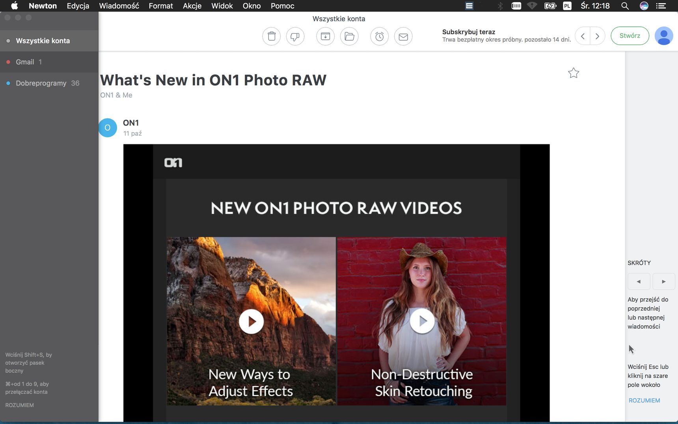The width and height of the screenshot is (678, 424).
Task: Open Siri from the menu bar
Action: (x=644, y=6)
